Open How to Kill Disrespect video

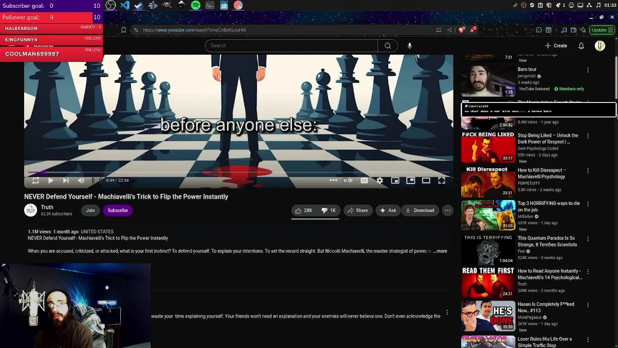[488, 182]
